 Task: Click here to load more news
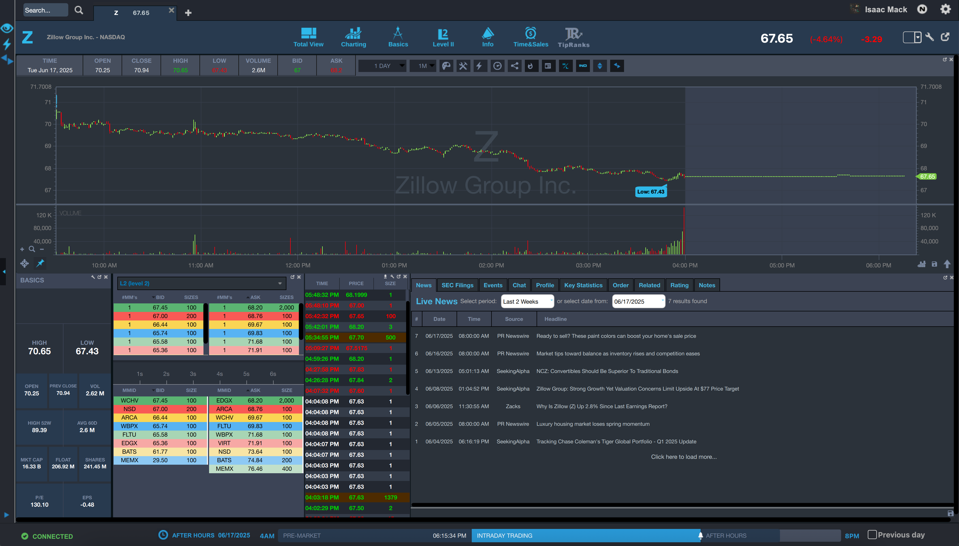(683, 457)
